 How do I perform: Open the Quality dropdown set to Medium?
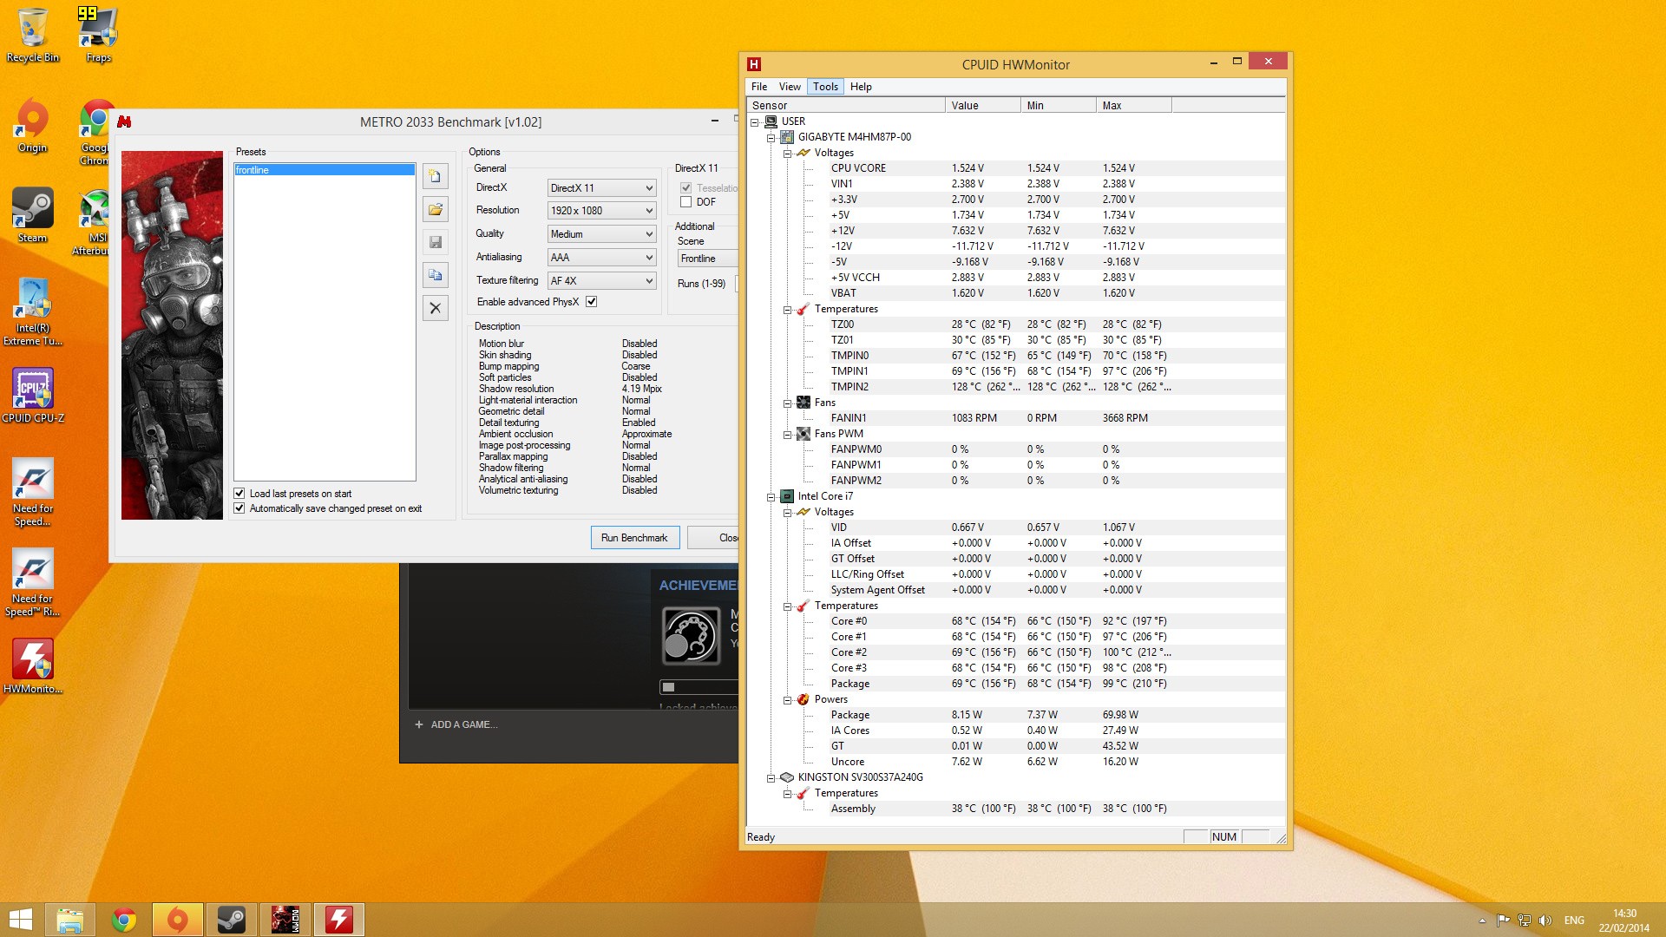(x=601, y=234)
